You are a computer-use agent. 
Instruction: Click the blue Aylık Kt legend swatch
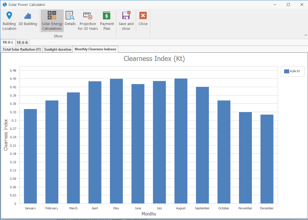pos(286,71)
